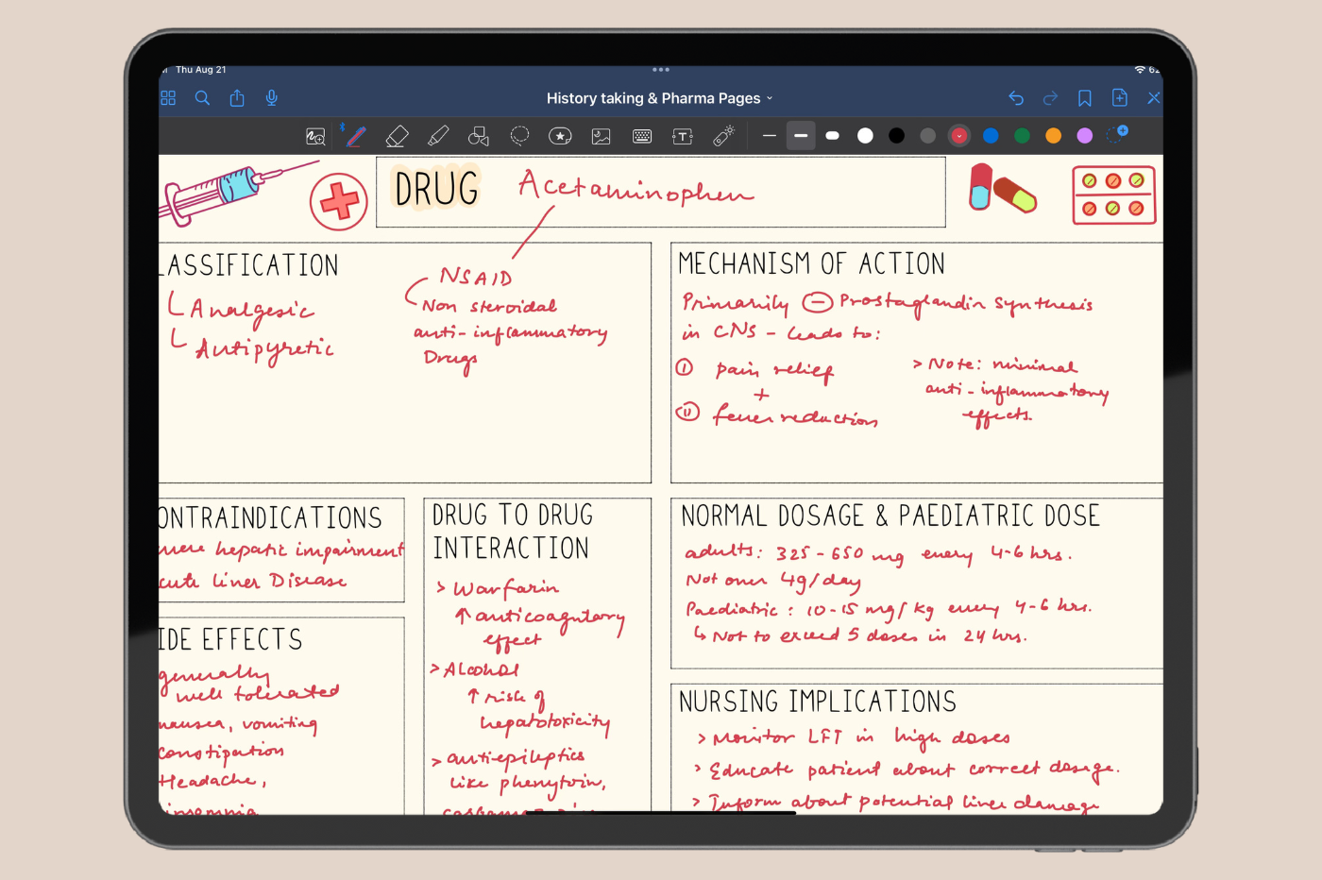Open the add page menu
The image size is (1322, 880).
1120,98
